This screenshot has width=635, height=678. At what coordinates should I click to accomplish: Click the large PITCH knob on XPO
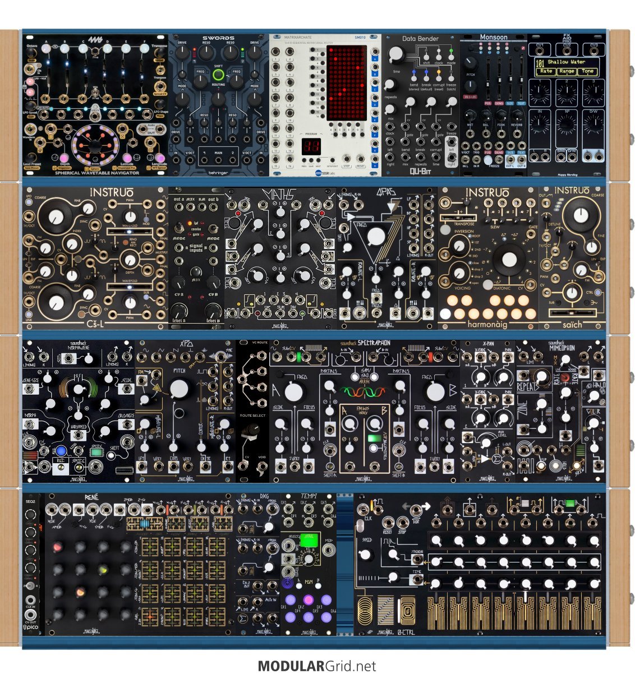(x=180, y=389)
